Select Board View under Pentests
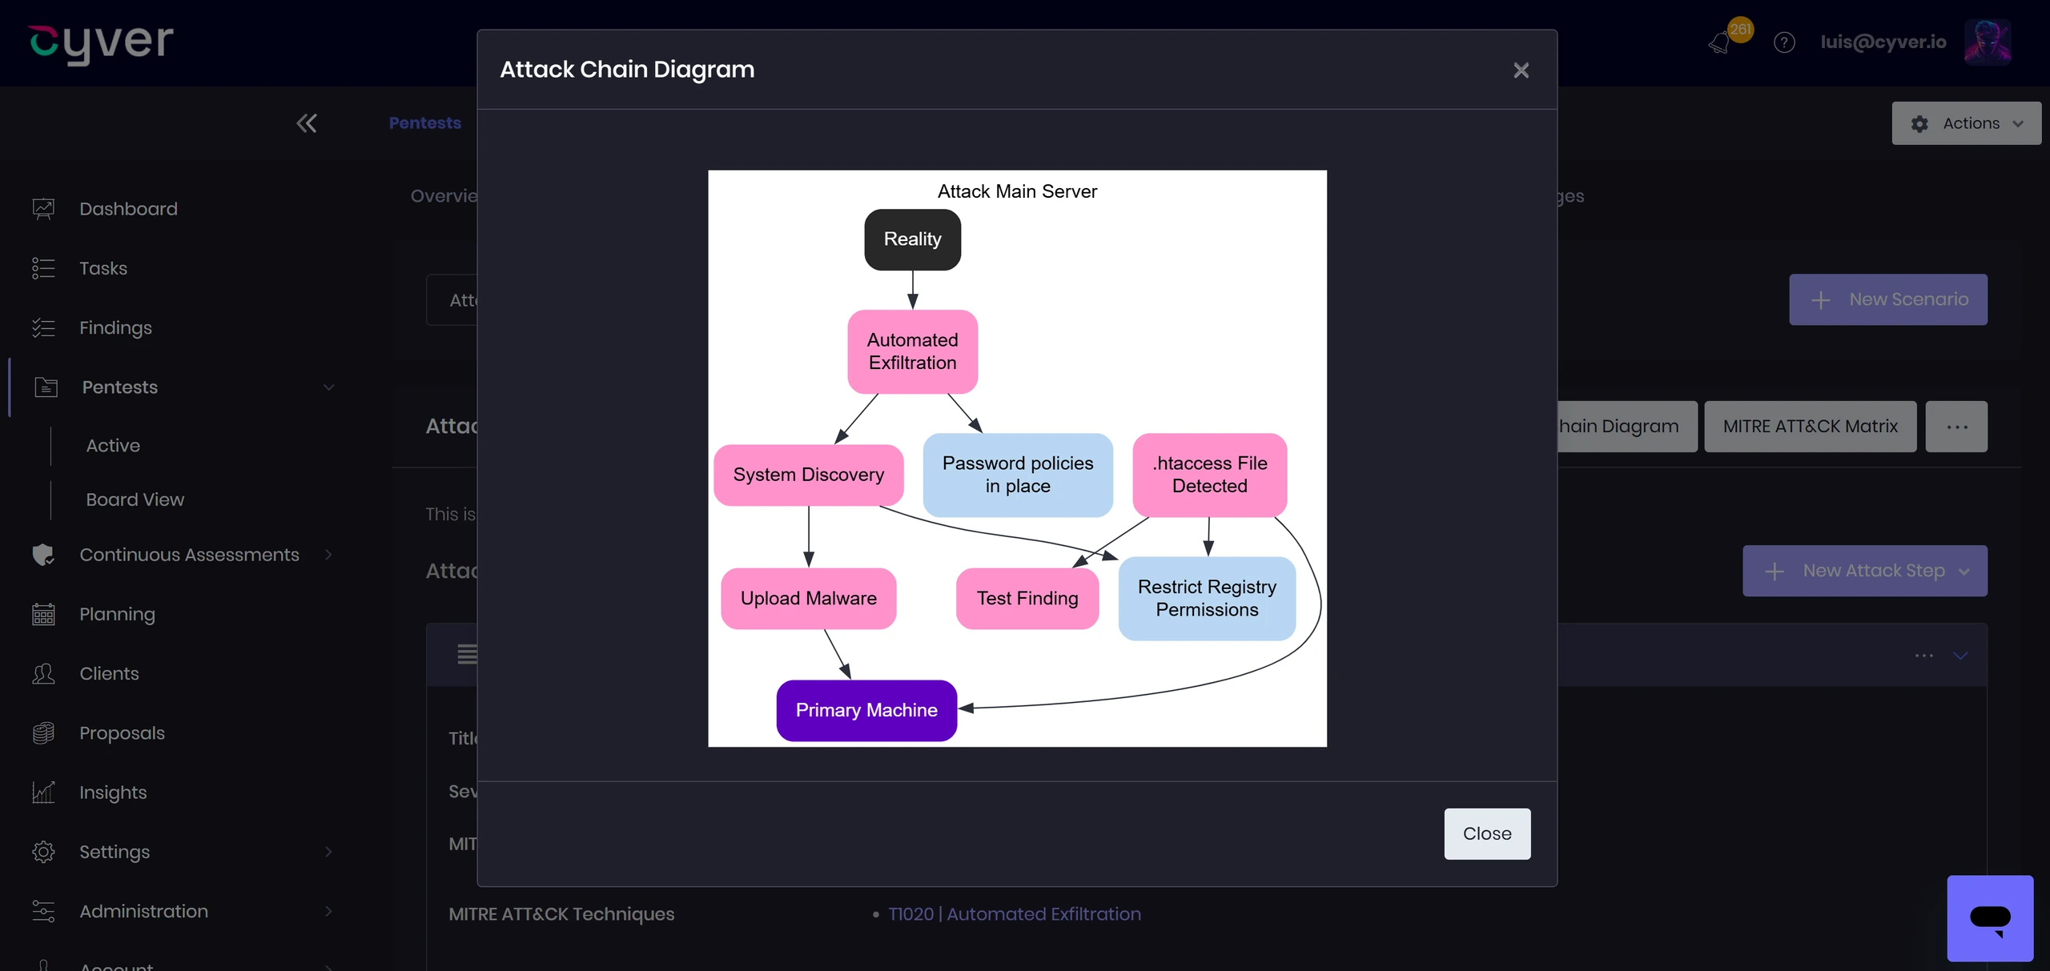This screenshot has height=971, width=2050. (135, 500)
